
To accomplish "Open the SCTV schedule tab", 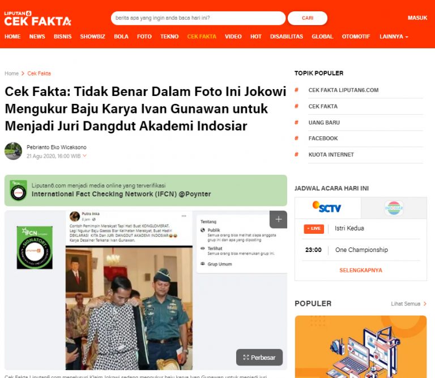I will point(327,208).
